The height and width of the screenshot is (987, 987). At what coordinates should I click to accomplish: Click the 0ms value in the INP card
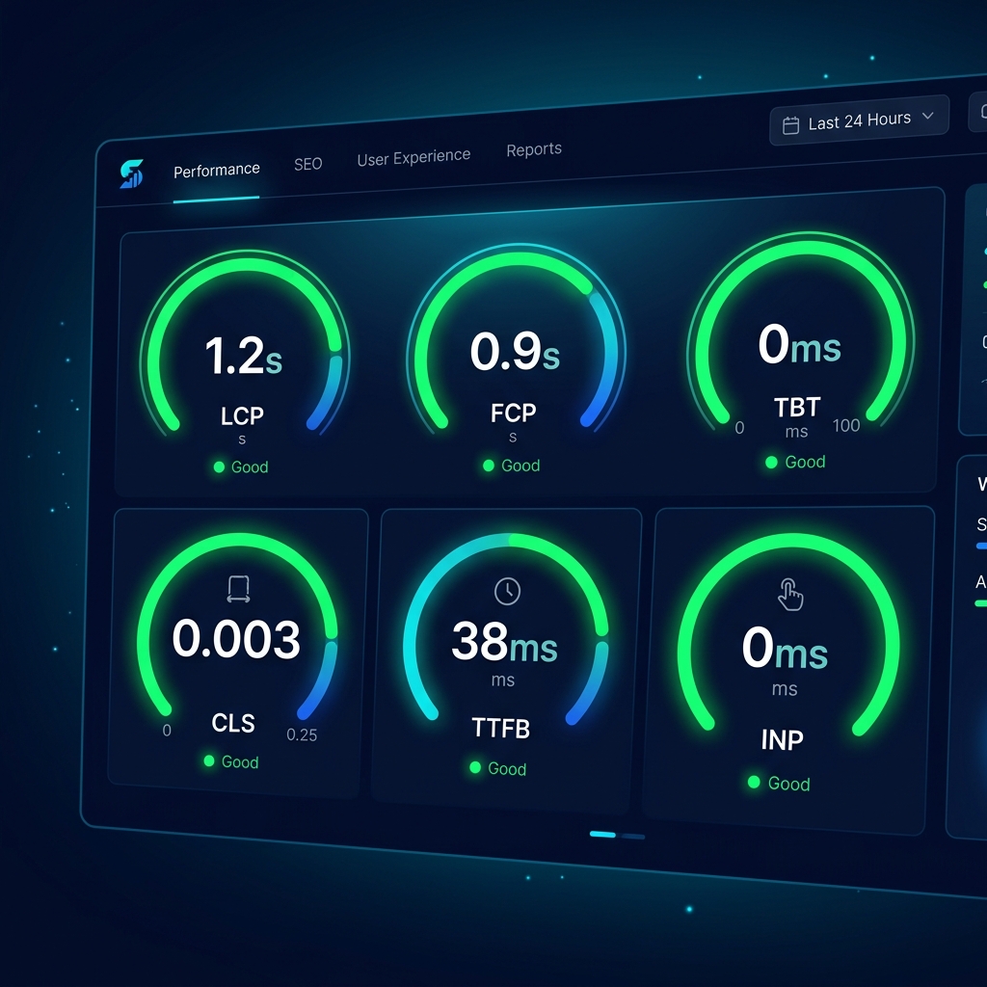tap(785, 648)
